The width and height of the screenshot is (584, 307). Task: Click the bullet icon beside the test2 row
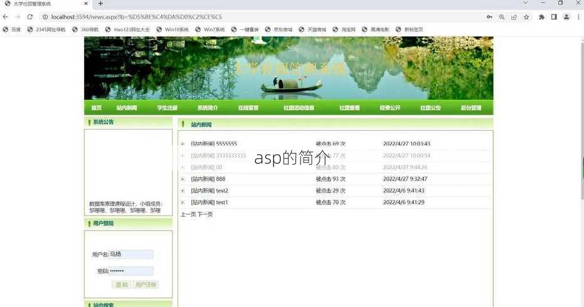(183, 191)
